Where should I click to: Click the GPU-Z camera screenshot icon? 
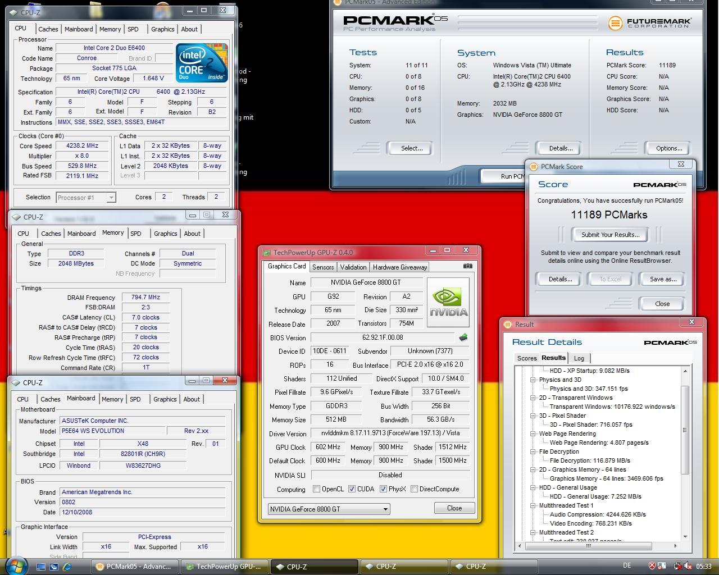tap(467, 266)
